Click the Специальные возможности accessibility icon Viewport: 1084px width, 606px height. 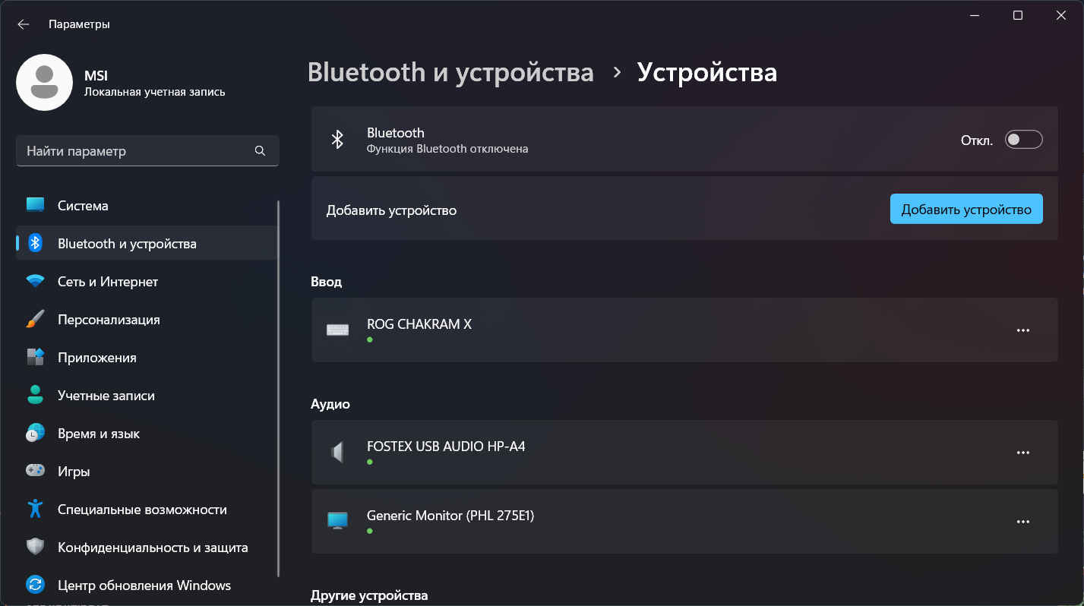click(35, 510)
